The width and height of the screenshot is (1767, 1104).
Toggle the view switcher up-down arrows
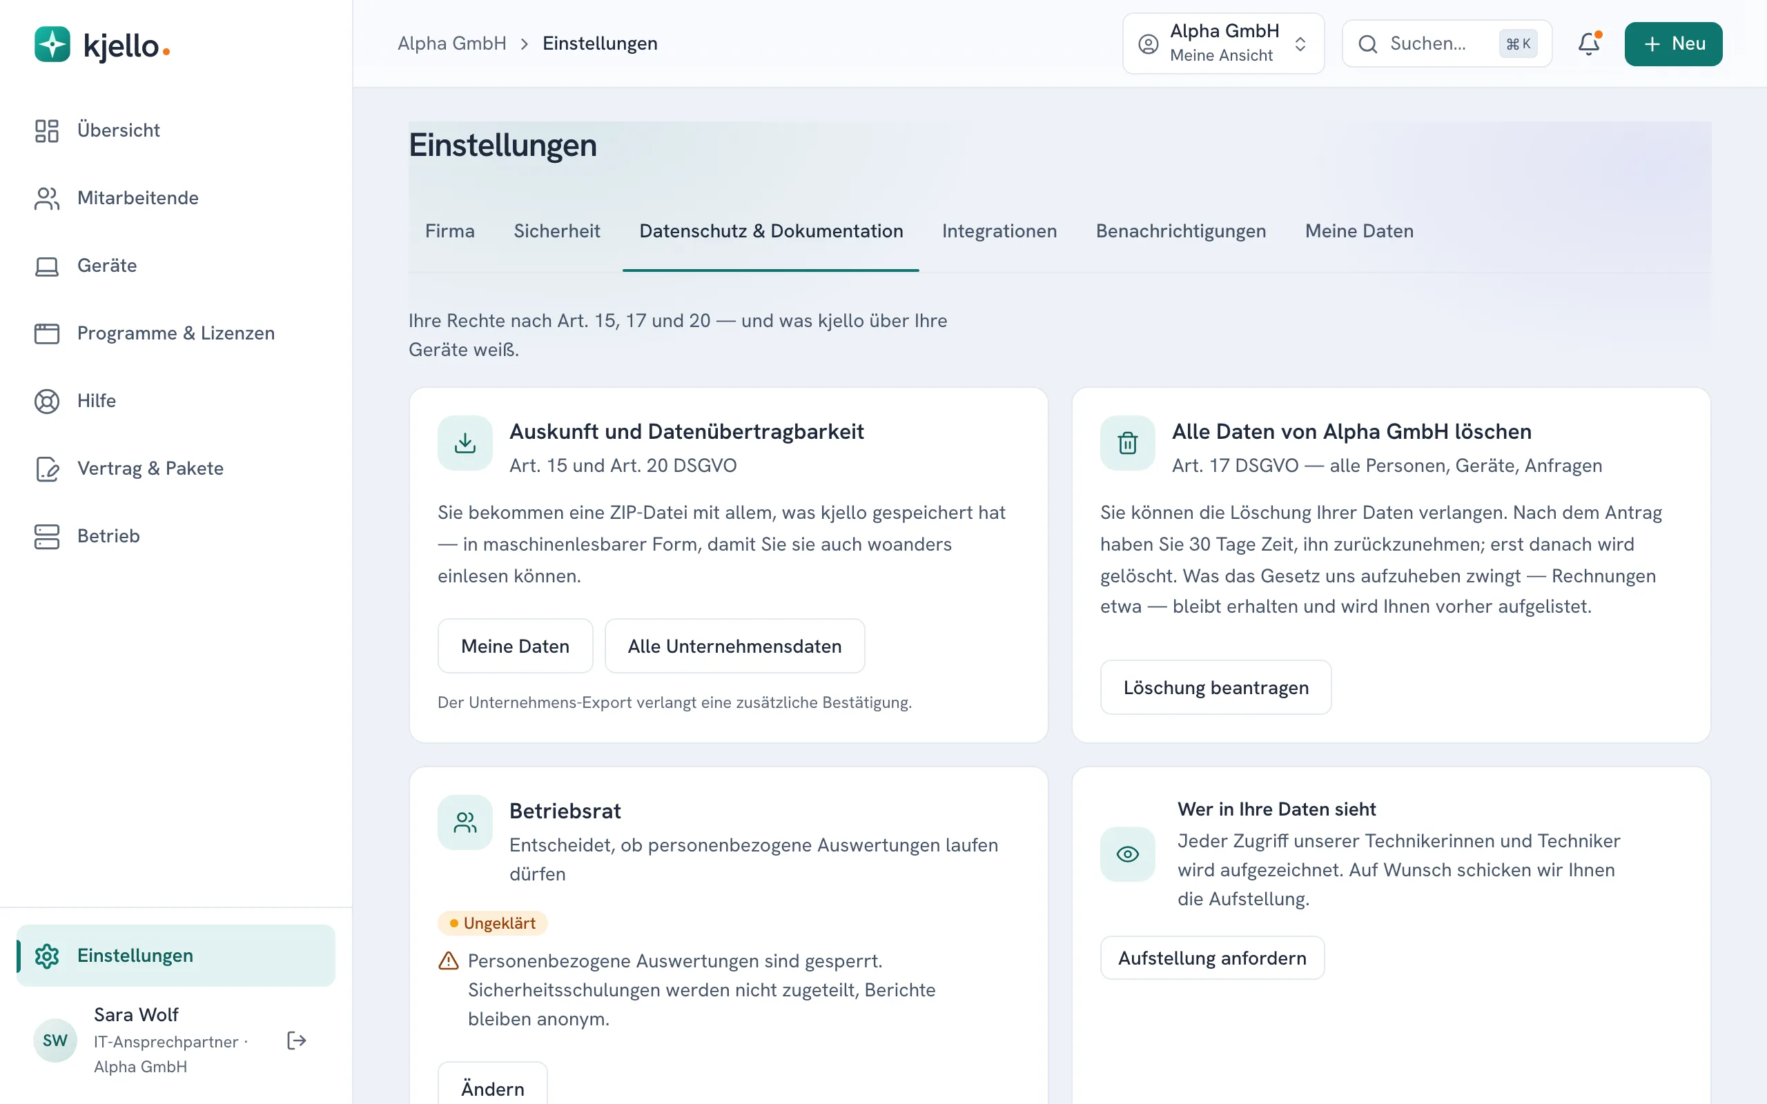1300,43
